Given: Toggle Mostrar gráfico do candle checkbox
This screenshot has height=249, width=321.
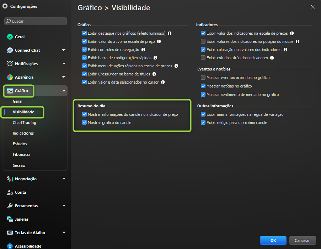Looking at the screenshot, I should tap(84, 123).
